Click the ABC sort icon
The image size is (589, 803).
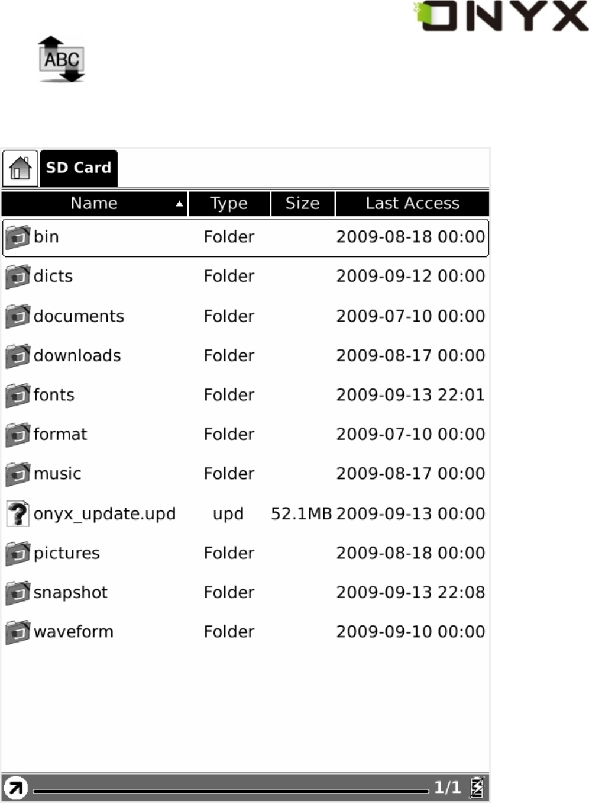tap(62, 60)
